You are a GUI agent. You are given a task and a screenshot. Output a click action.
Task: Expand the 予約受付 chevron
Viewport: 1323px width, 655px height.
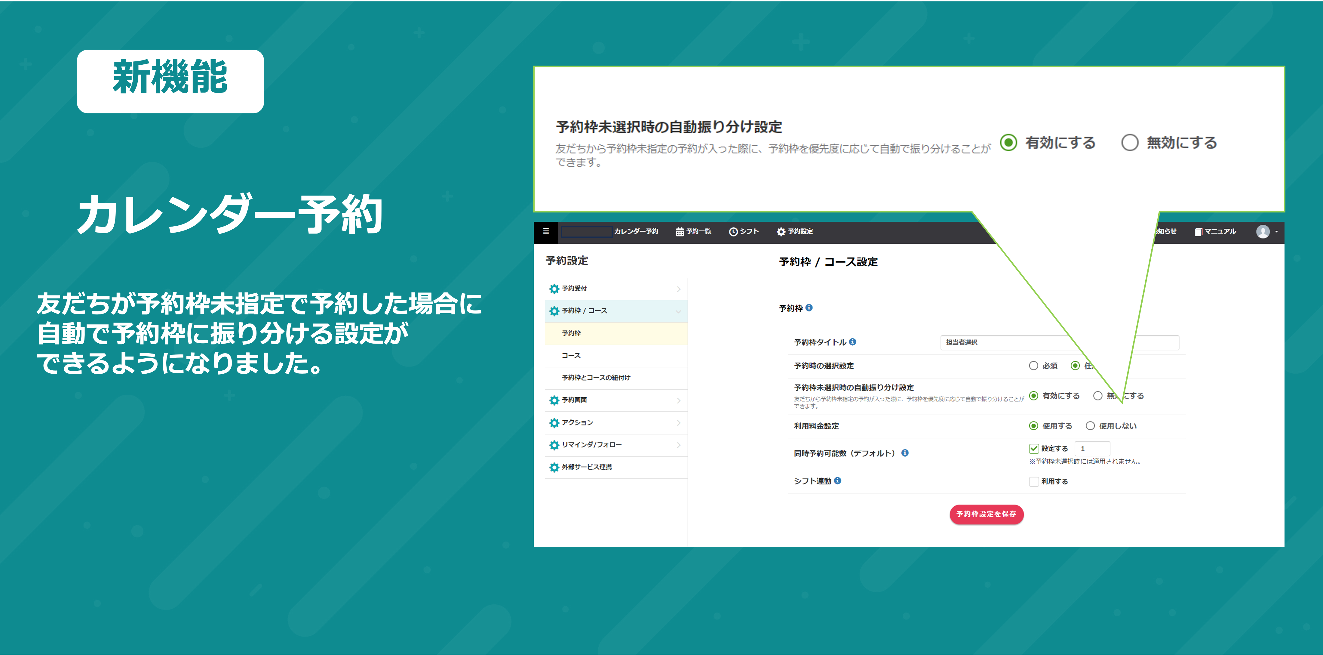(x=678, y=289)
